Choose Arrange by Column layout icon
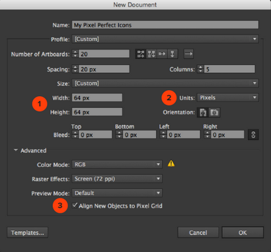 [173, 54]
